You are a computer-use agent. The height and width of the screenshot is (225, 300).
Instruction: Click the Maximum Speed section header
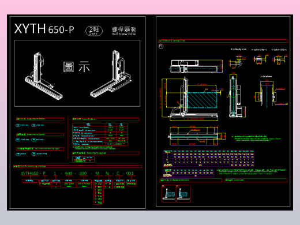(40, 134)
